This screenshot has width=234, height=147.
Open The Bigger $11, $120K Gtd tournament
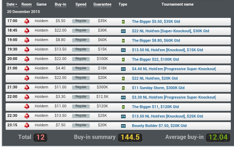[x=155, y=107]
